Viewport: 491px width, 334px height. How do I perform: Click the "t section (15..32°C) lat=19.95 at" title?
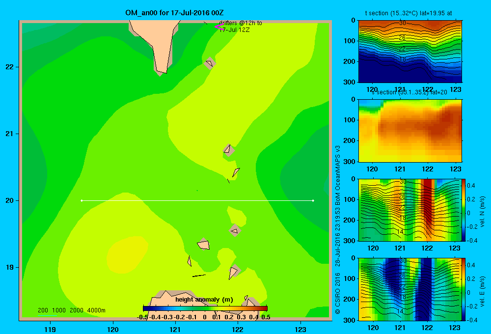coord(409,13)
